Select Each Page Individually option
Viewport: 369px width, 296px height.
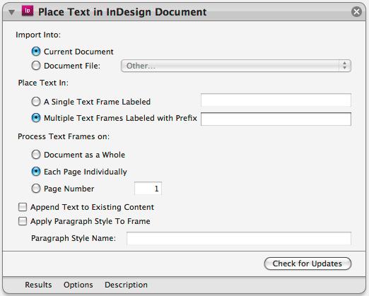[x=36, y=172]
